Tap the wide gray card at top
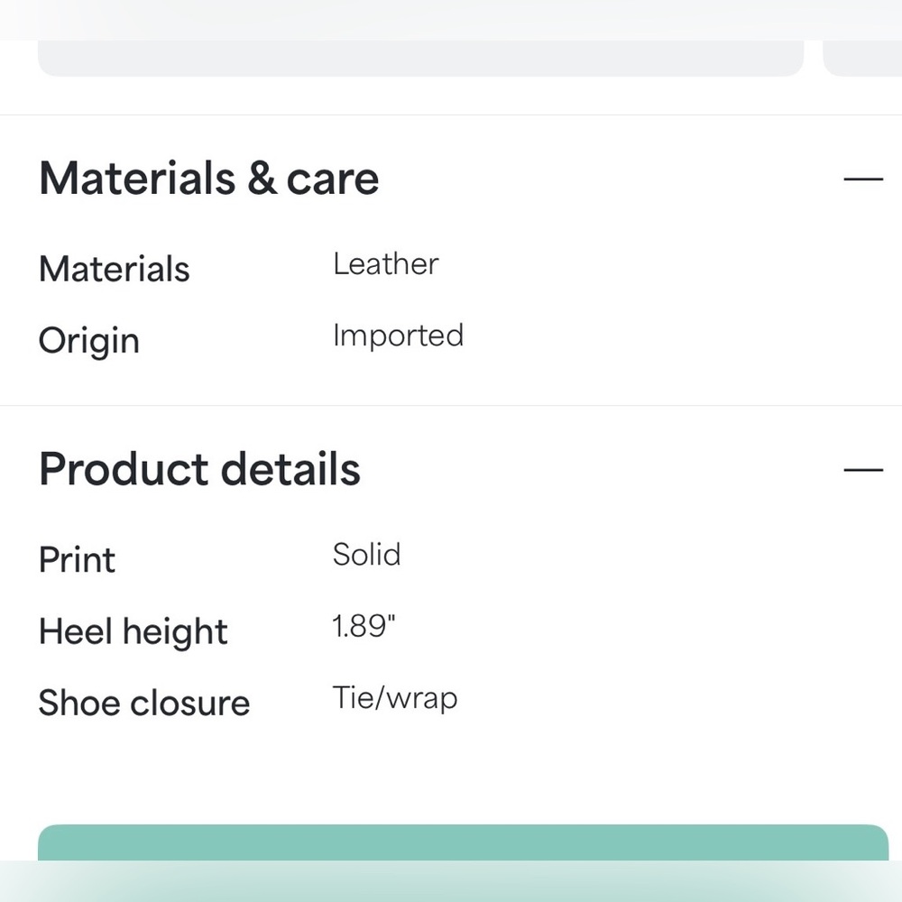Viewport: 902px width, 902px height. click(x=420, y=58)
